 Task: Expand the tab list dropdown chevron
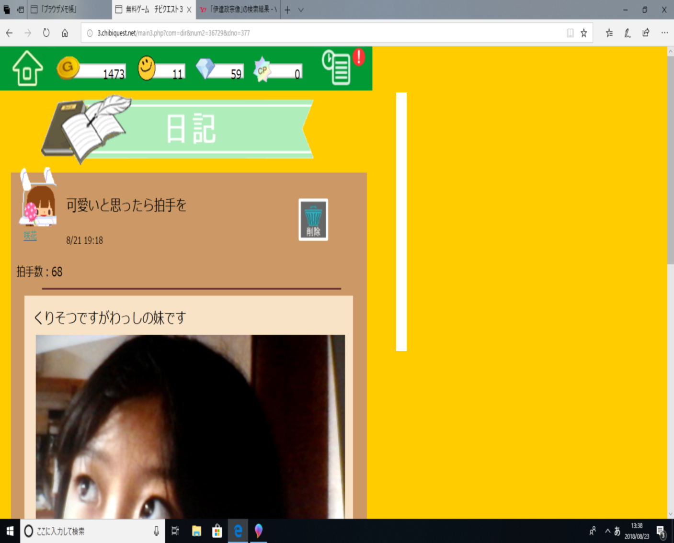click(x=301, y=10)
